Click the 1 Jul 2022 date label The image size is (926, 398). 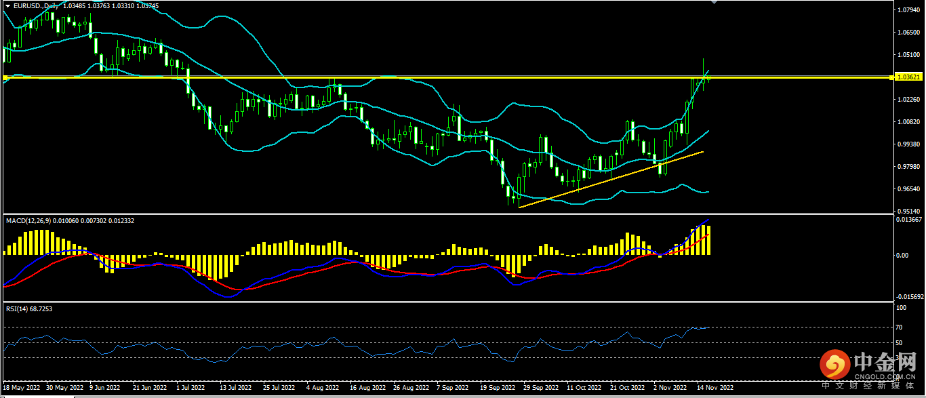(190, 388)
